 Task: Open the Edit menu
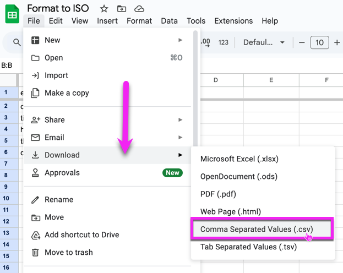[x=56, y=21]
